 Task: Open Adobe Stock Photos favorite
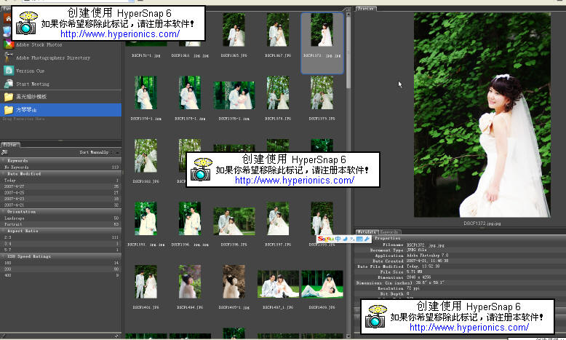39,44
